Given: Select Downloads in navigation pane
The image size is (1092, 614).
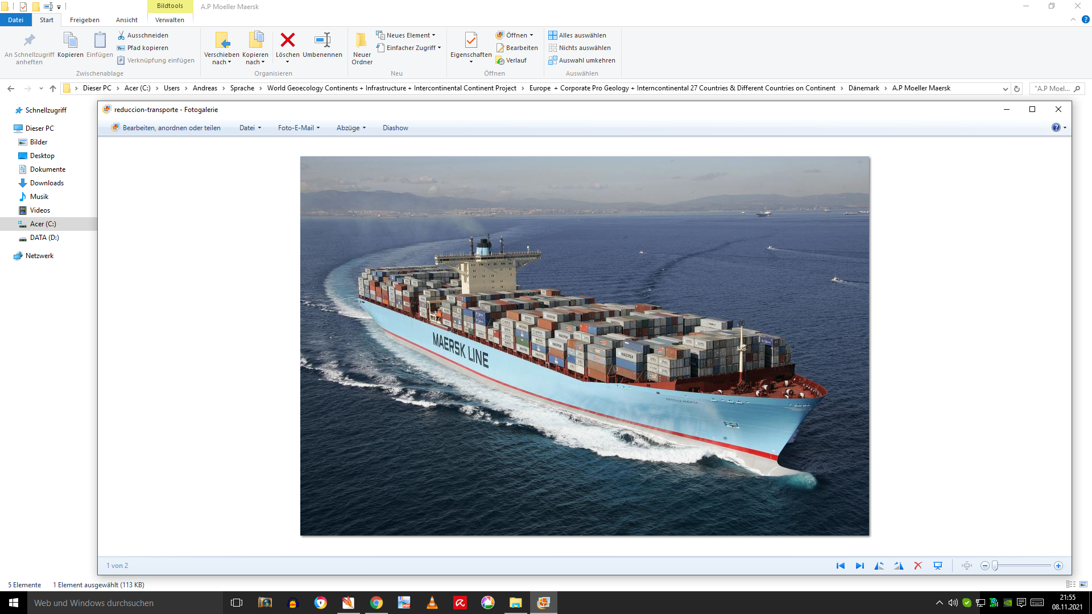Looking at the screenshot, I should click(47, 183).
